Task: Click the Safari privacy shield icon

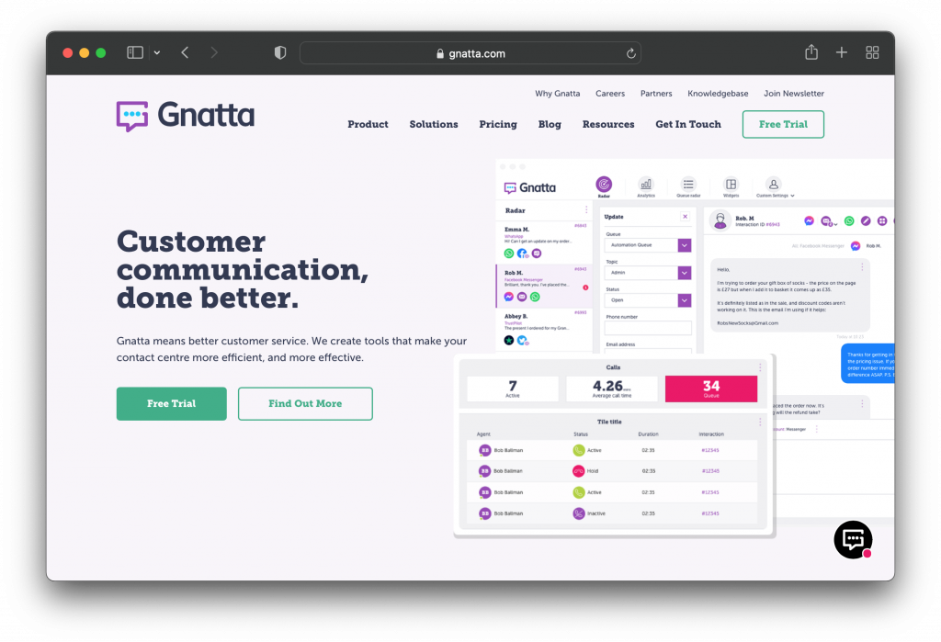Action: coord(280,53)
